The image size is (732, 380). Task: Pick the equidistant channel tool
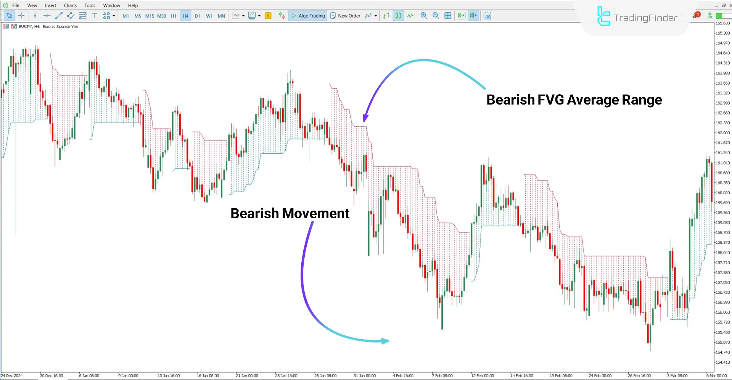coord(71,16)
